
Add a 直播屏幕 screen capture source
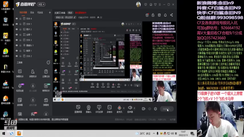coord(78,109)
